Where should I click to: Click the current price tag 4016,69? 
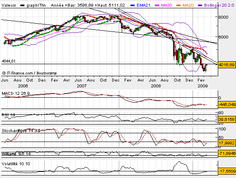[x=226, y=65]
